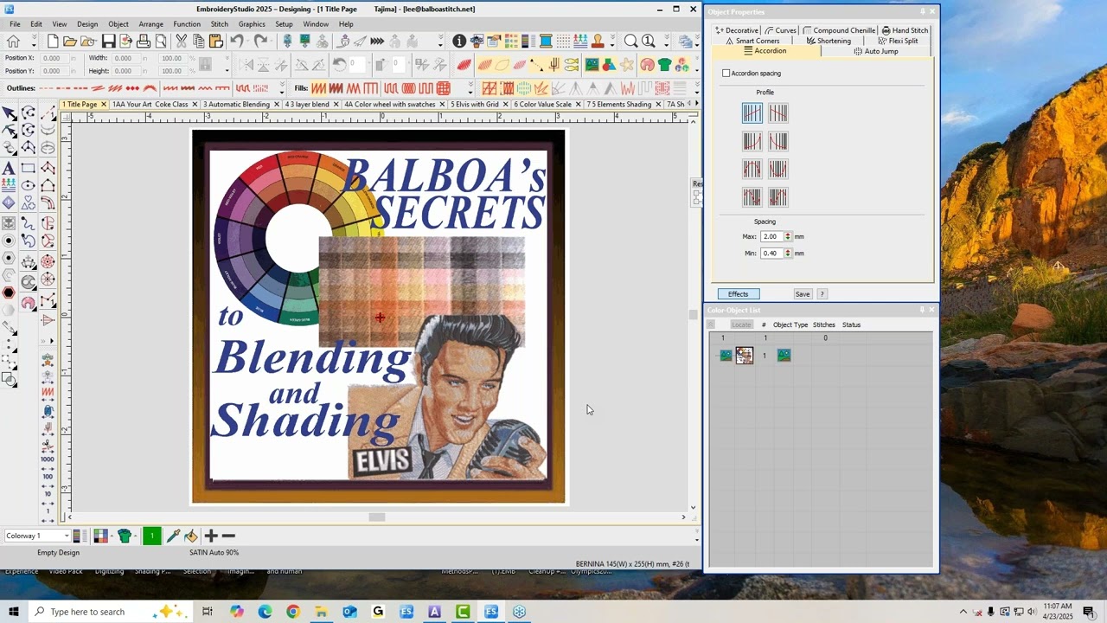Screen dimensions: 1107x623
Task: Choose the first satin fill stitch type
Action: tap(319, 88)
